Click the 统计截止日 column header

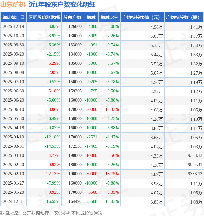(13, 17)
